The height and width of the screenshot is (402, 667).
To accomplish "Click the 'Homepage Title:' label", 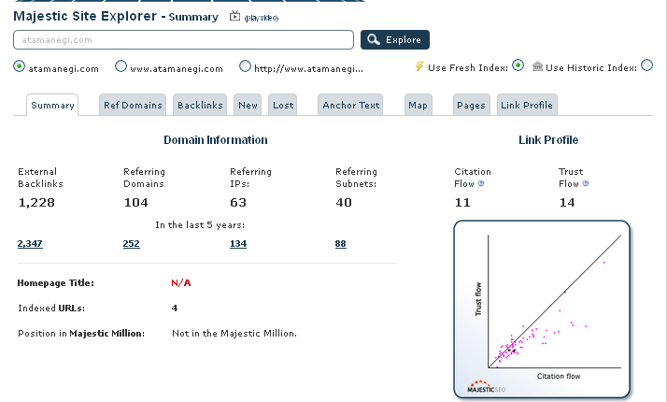I will coord(56,282).
